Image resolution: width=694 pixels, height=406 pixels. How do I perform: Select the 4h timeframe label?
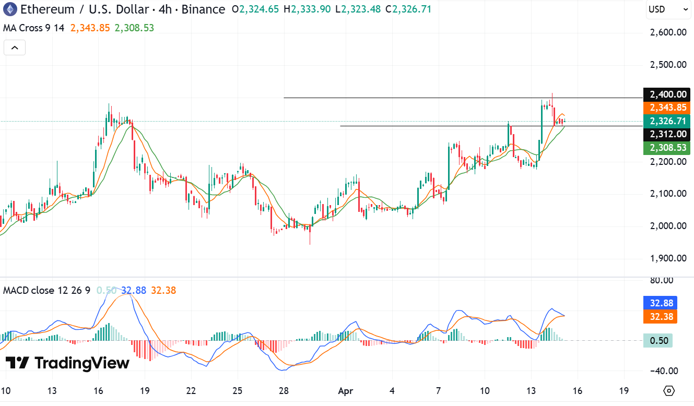166,9
